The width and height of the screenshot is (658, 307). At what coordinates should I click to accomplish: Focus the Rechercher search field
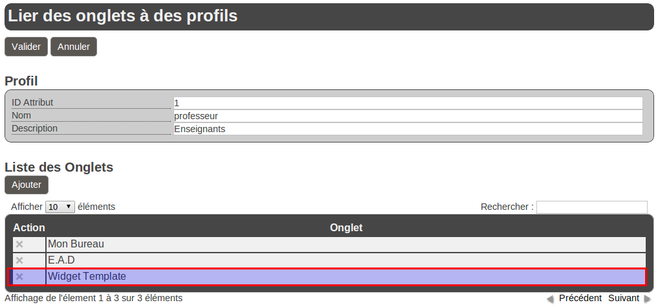tap(591, 207)
